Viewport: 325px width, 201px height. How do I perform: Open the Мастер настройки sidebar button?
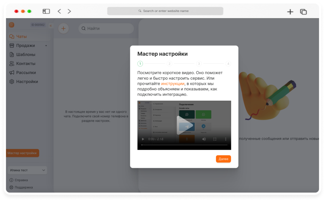coord(22,153)
